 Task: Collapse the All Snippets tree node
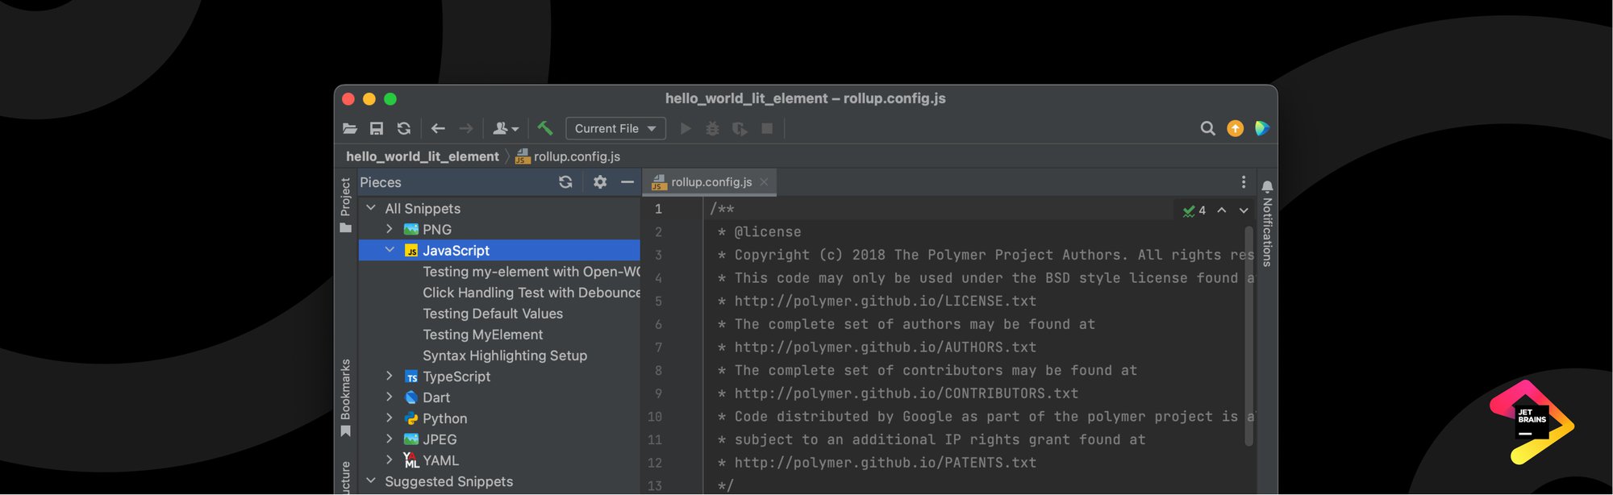(371, 208)
